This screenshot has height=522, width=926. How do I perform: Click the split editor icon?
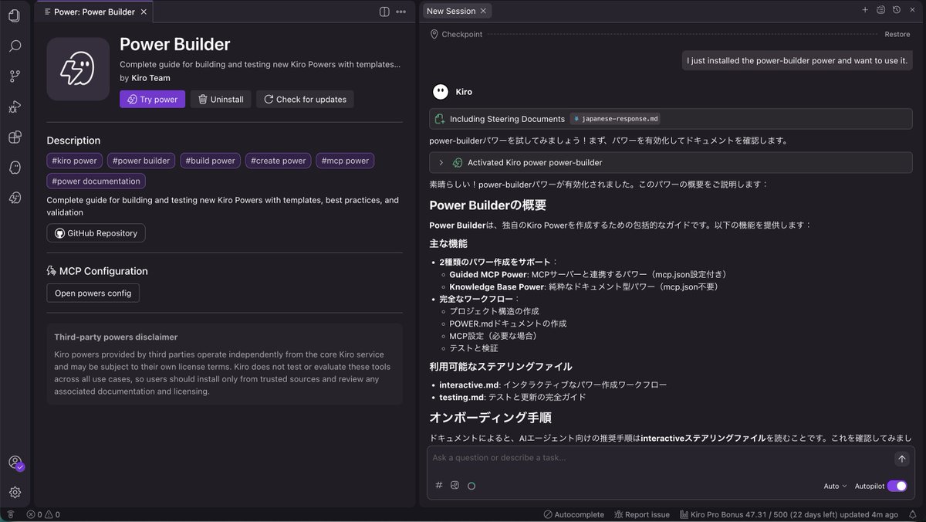pos(384,12)
